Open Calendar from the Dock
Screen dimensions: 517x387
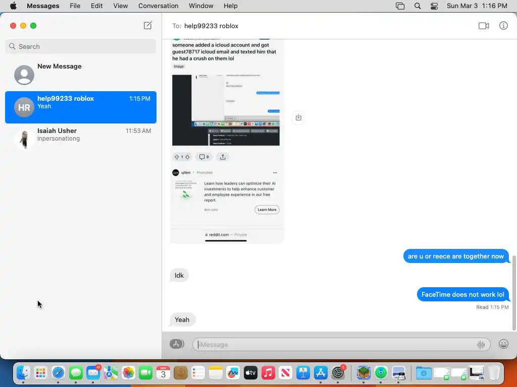(x=163, y=373)
